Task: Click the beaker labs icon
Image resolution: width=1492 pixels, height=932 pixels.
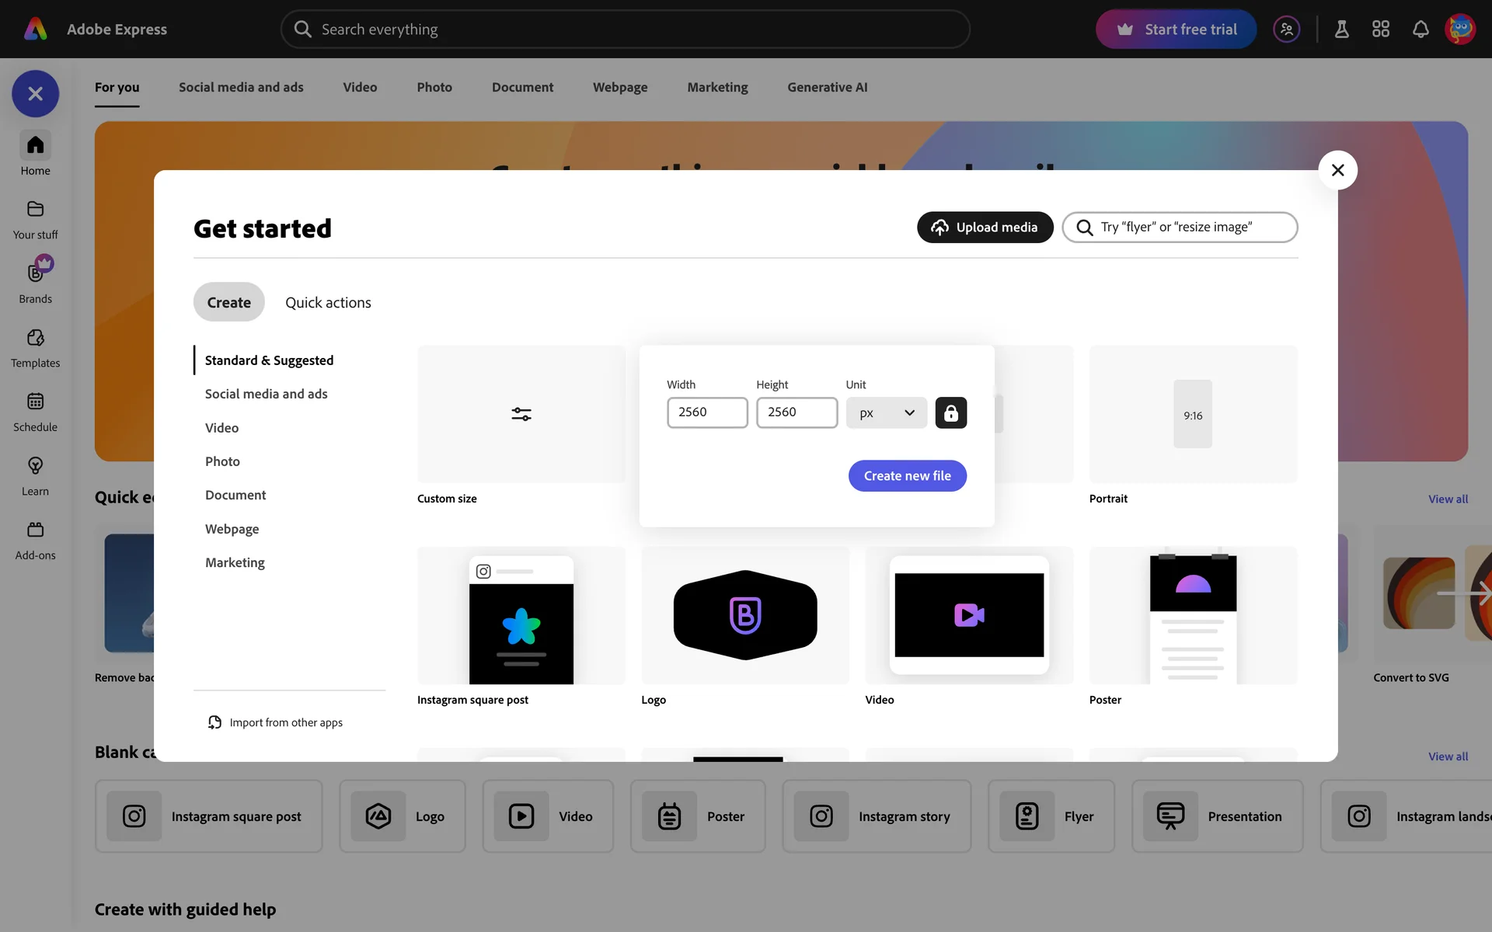Action: click(1342, 30)
